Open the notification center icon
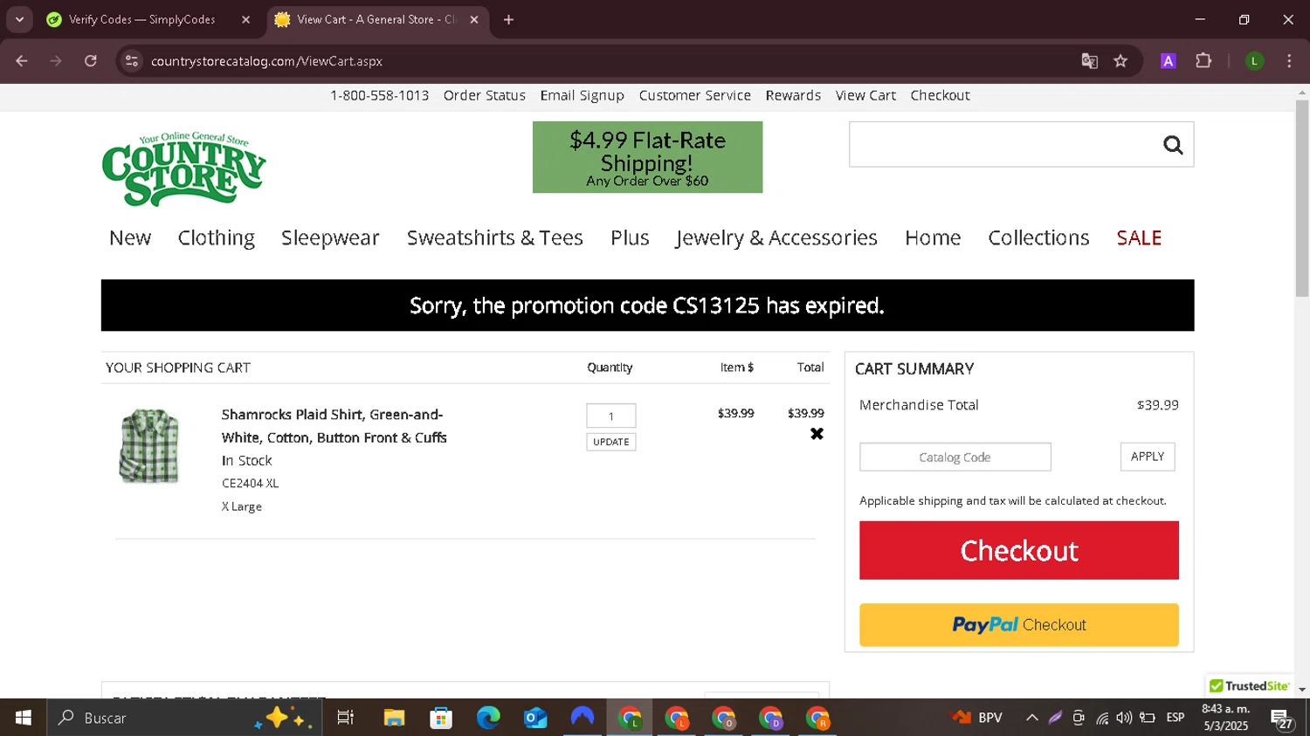 click(1282, 719)
